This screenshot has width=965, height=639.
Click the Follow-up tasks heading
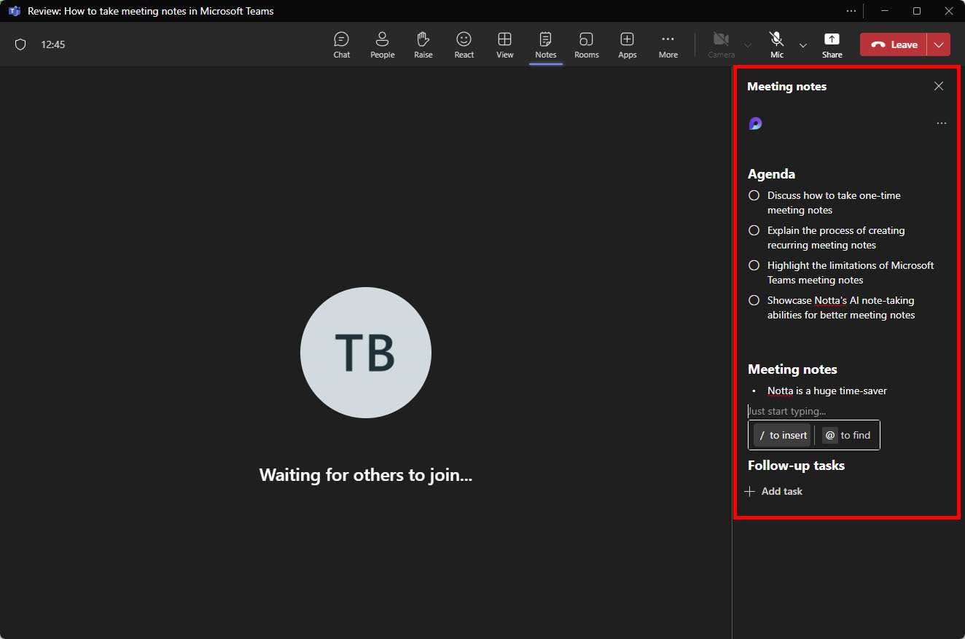[796, 466]
